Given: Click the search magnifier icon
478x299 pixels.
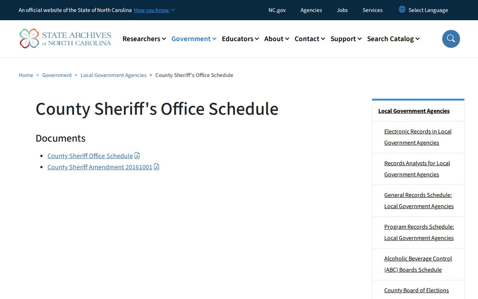Looking at the screenshot, I should (x=451, y=39).
